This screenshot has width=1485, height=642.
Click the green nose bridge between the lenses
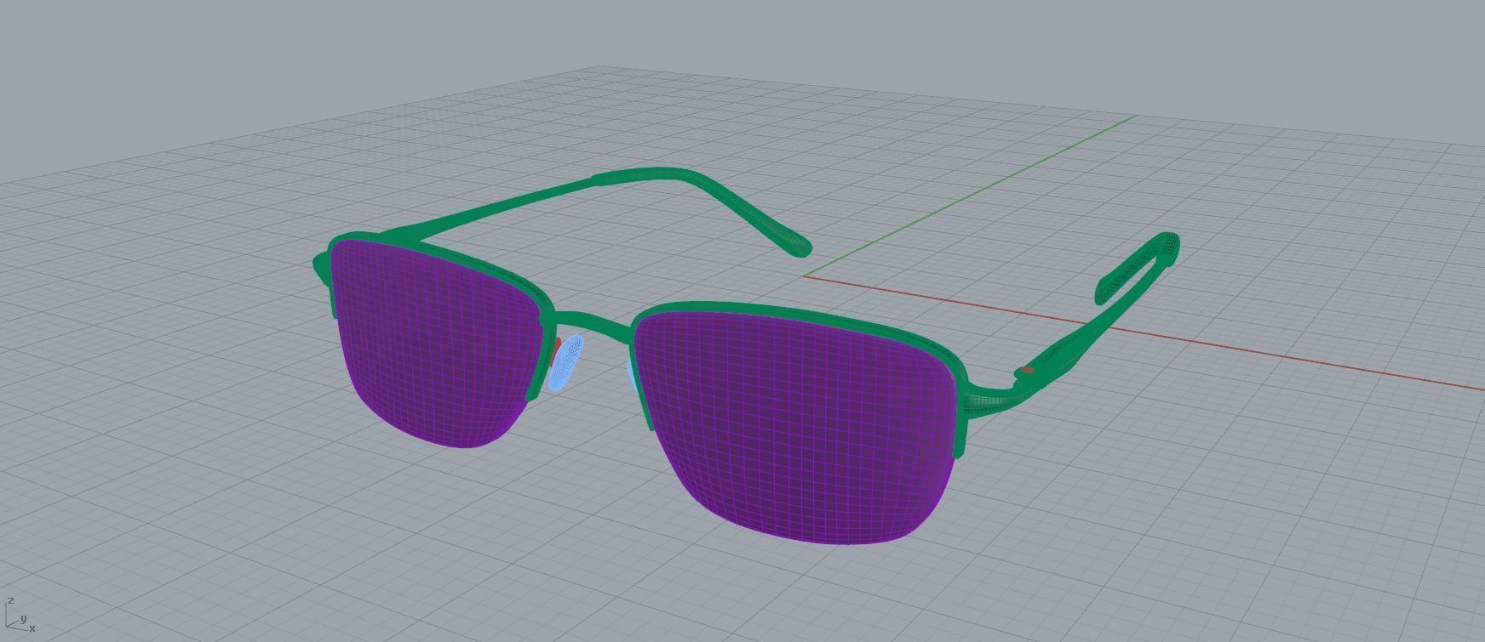tap(589, 323)
